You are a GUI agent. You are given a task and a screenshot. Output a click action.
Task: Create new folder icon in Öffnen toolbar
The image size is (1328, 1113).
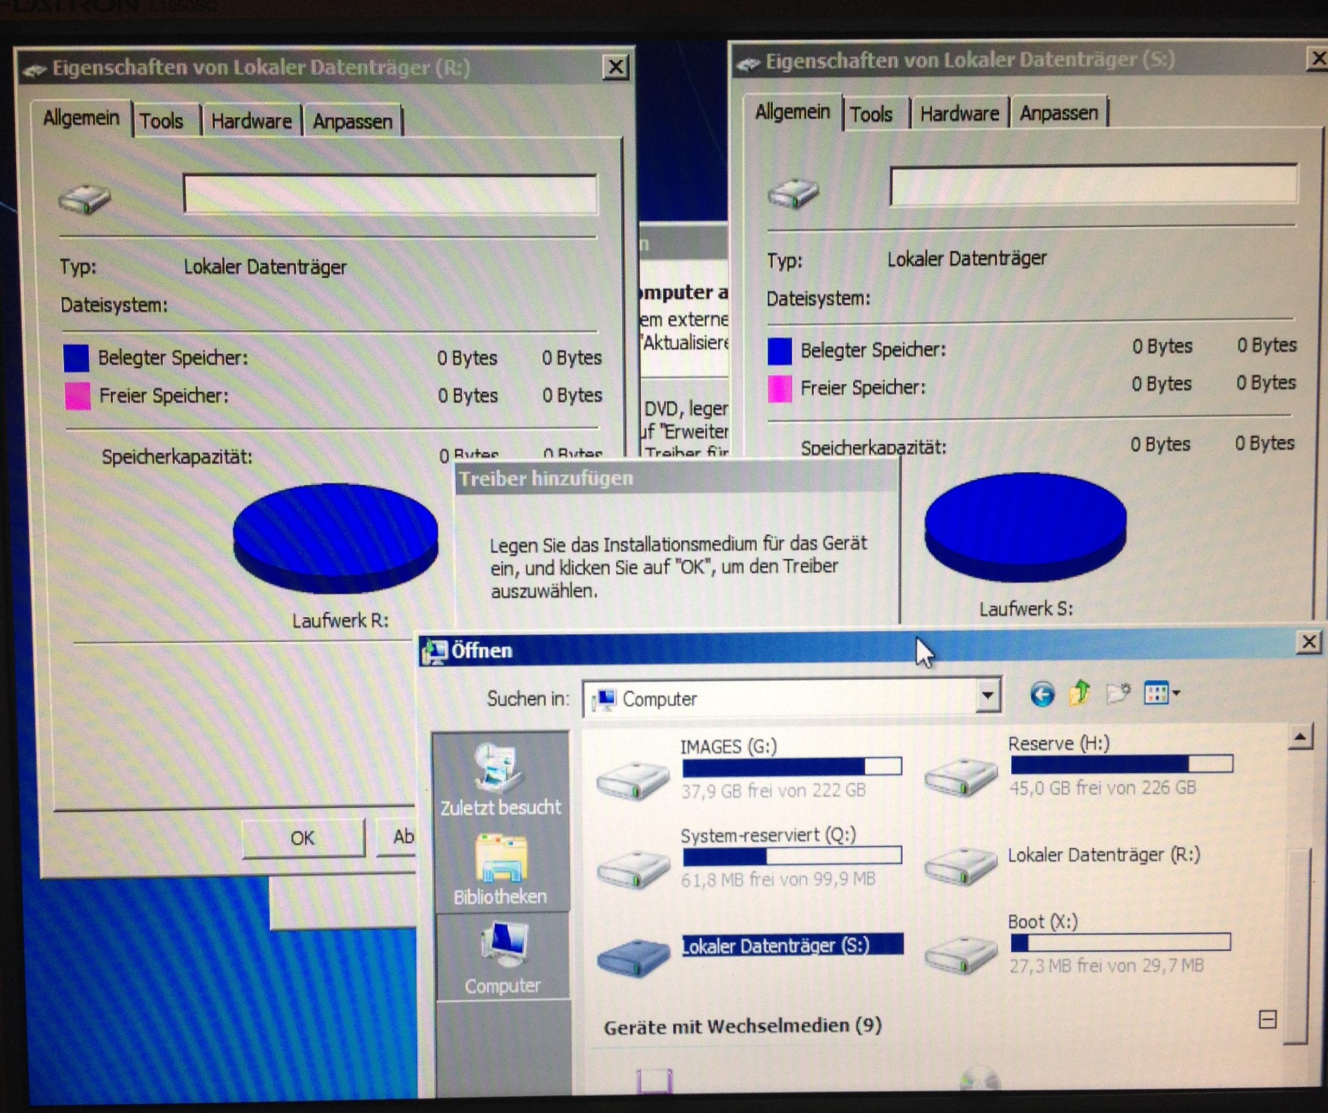(x=1118, y=693)
